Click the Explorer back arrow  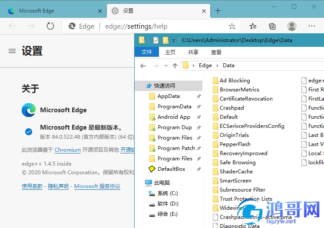coord(143,66)
